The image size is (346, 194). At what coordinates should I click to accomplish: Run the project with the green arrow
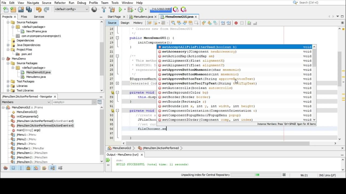pyautogui.click(x=120, y=9)
